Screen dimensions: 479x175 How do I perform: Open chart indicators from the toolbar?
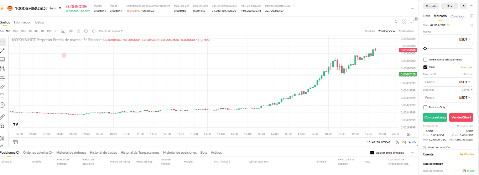point(63,31)
